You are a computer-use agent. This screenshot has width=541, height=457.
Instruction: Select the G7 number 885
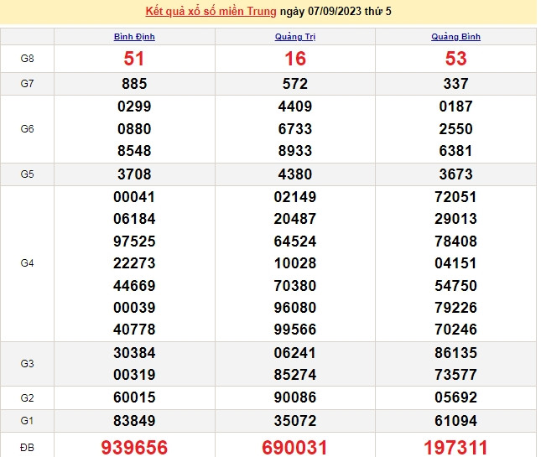(x=134, y=84)
